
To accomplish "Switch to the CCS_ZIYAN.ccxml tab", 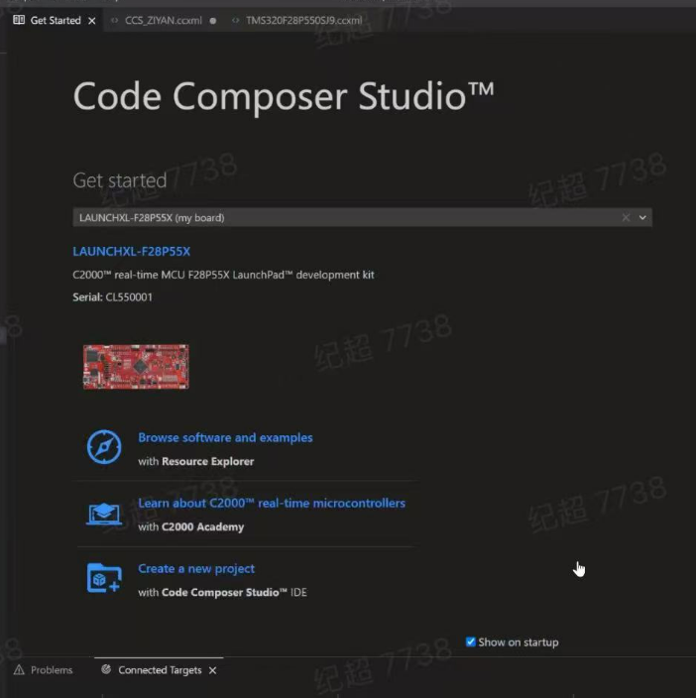I will point(164,20).
